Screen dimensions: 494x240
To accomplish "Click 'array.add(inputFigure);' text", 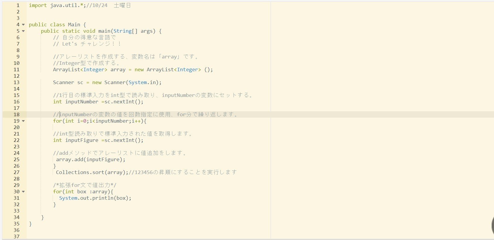I will (91, 160).
